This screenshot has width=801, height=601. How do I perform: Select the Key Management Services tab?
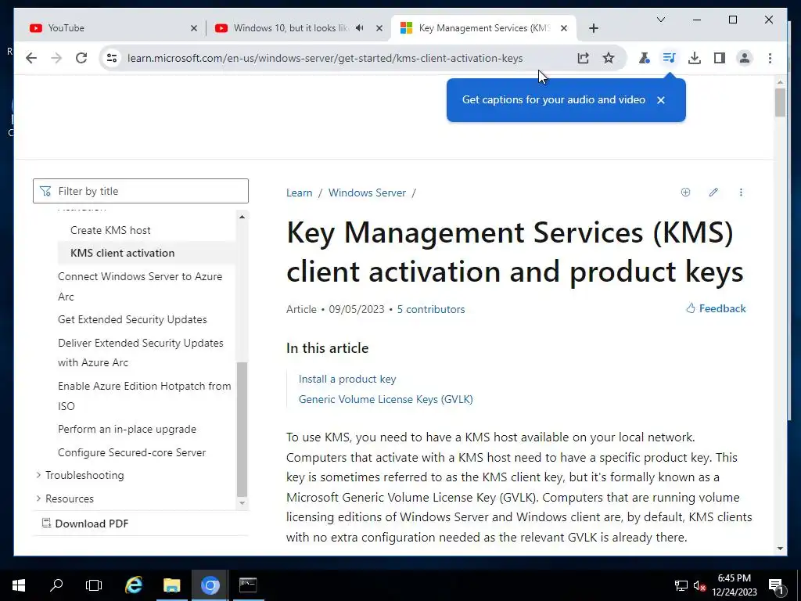[x=483, y=28]
